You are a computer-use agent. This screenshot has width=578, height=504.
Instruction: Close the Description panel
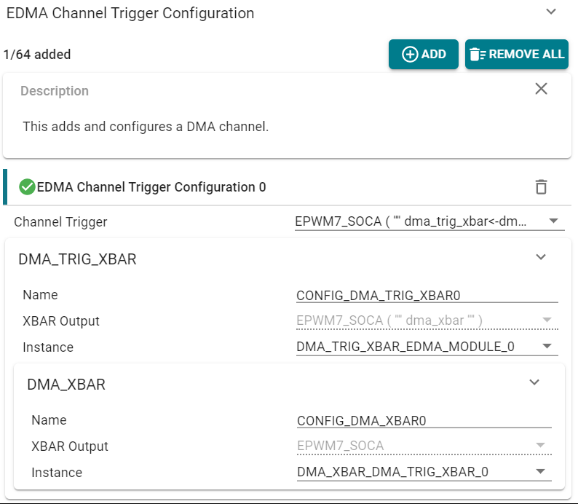click(x=541, y=89)
